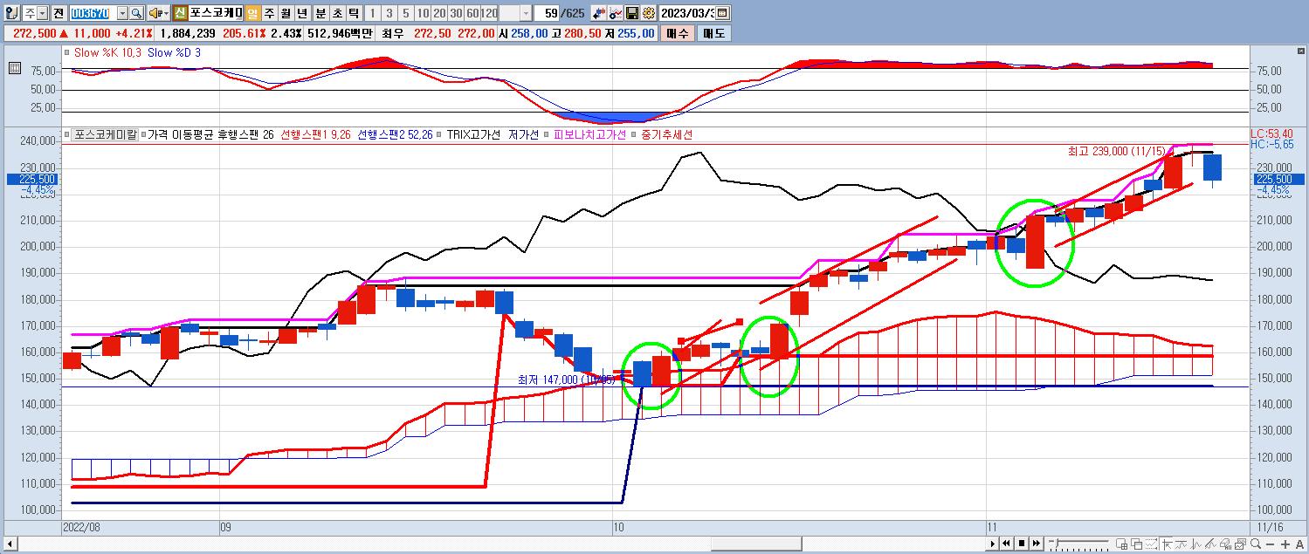Click the chart window copy icon
The image size is (1309, 554).
tap(1240, 544)
